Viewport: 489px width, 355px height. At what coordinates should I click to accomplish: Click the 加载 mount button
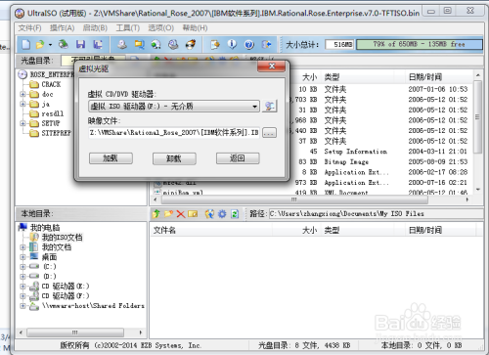[x=111, y=158]
